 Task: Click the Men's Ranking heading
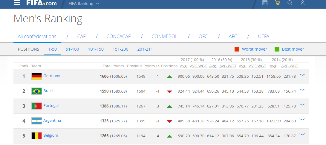pos(48,19)
